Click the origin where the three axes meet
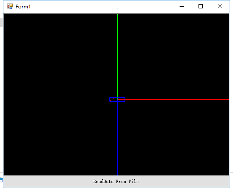Screen dimensions: 233x191 tap(117, 99)
